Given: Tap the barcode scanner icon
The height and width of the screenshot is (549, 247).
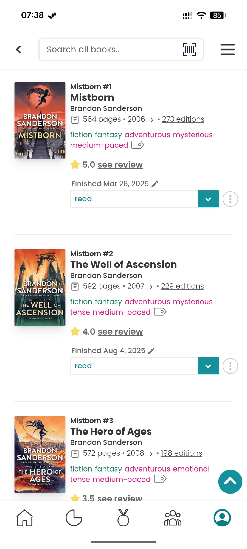Looking at the screenshot, I should click(189, 49).
